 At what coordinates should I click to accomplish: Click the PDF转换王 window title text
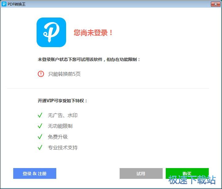point(17,4)
